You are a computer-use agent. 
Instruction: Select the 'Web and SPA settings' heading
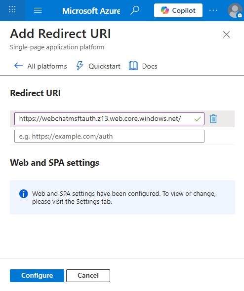click(x=55, y=163)
